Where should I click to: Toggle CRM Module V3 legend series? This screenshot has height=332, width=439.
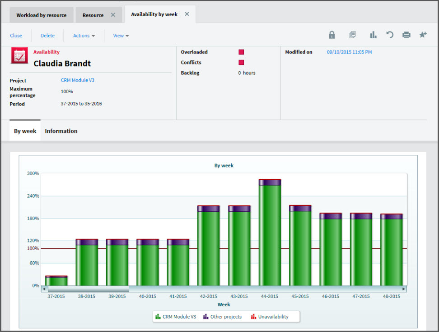[x=176, y=317]
